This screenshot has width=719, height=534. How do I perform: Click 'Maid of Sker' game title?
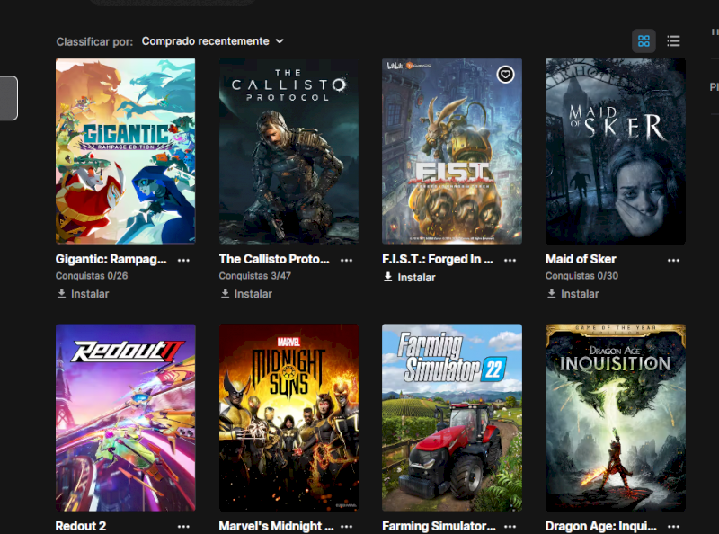pyautogui.click(x=581, y=259)
